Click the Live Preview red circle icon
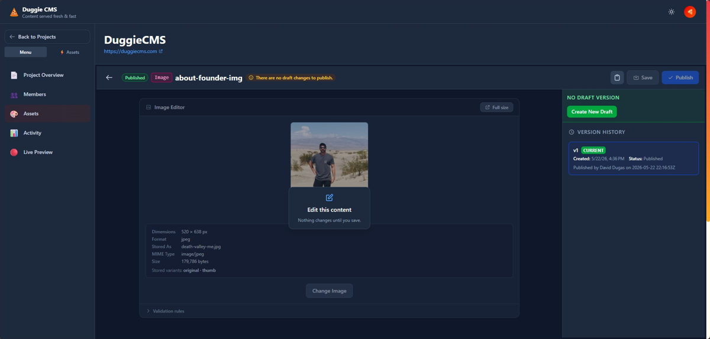The height and width of the screenshot is (339, 710). [14, 152]
